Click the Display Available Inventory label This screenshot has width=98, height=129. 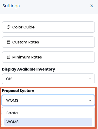coord(28,69)
